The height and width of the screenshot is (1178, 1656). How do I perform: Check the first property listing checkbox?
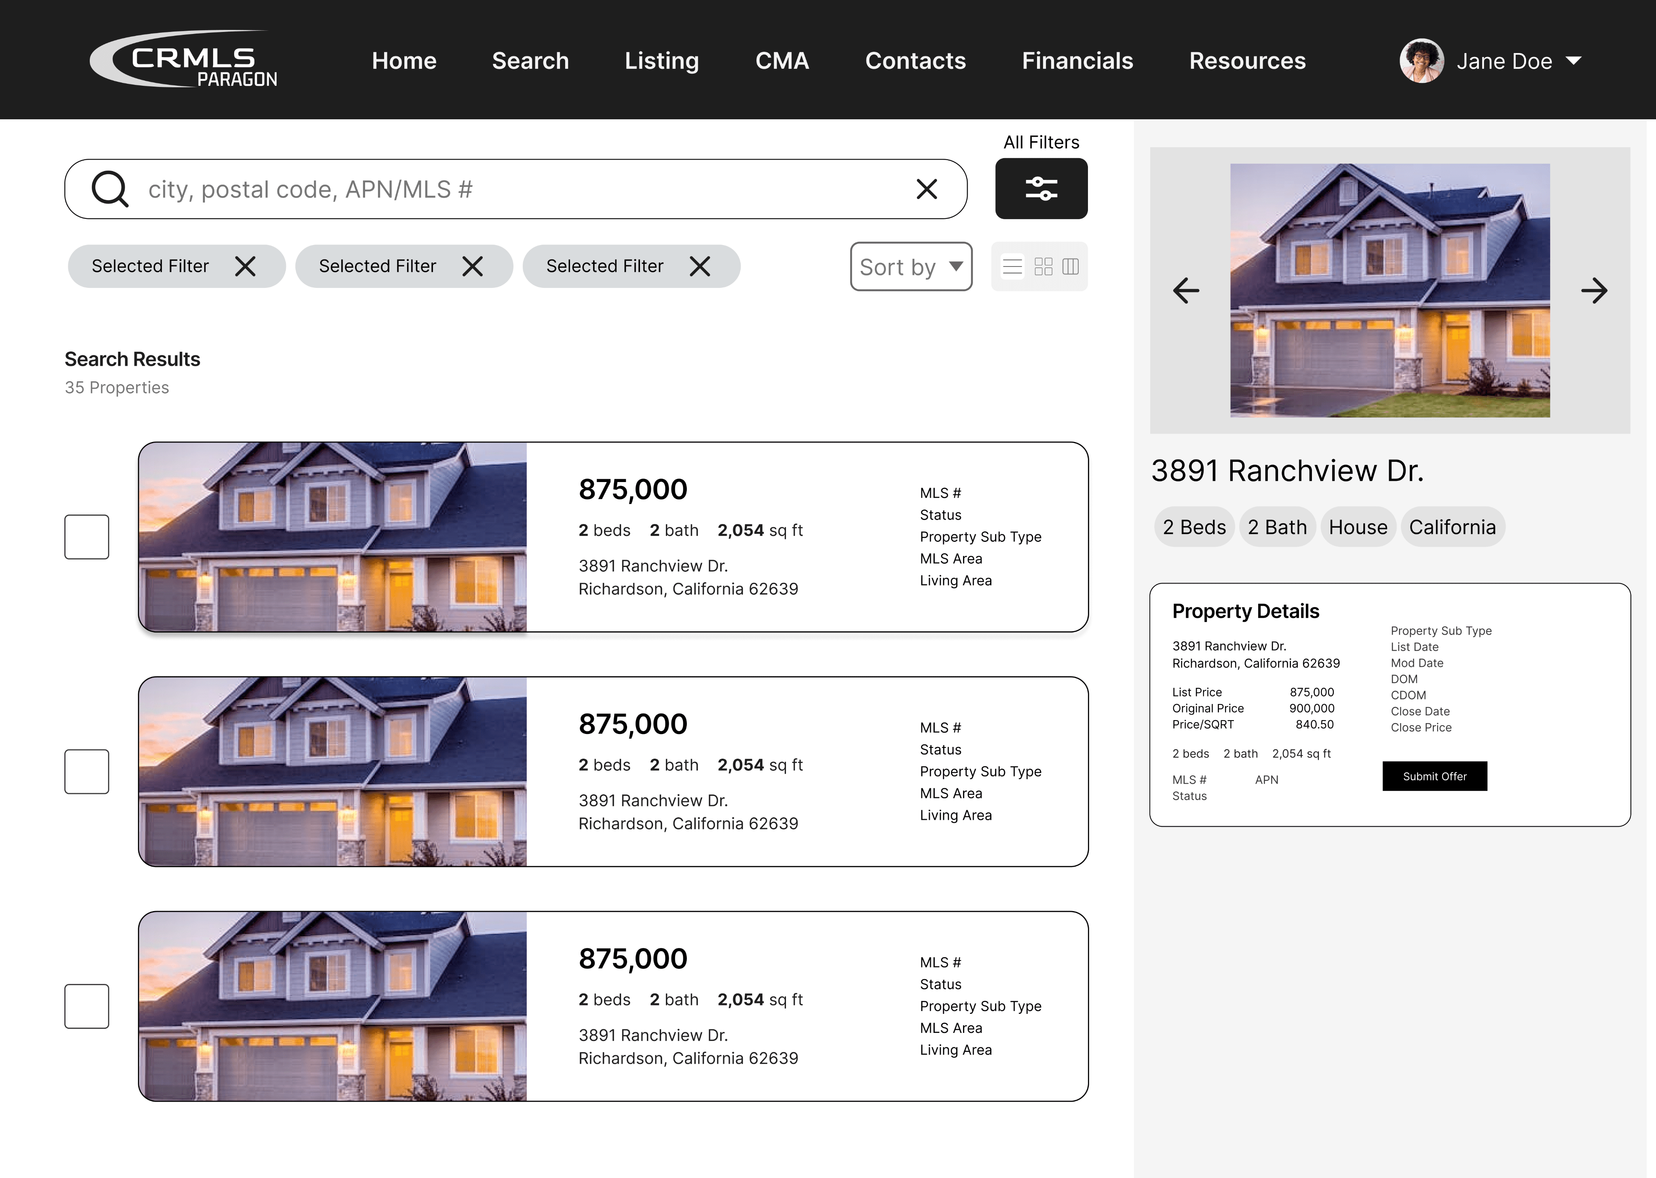[x=86, y=537]
